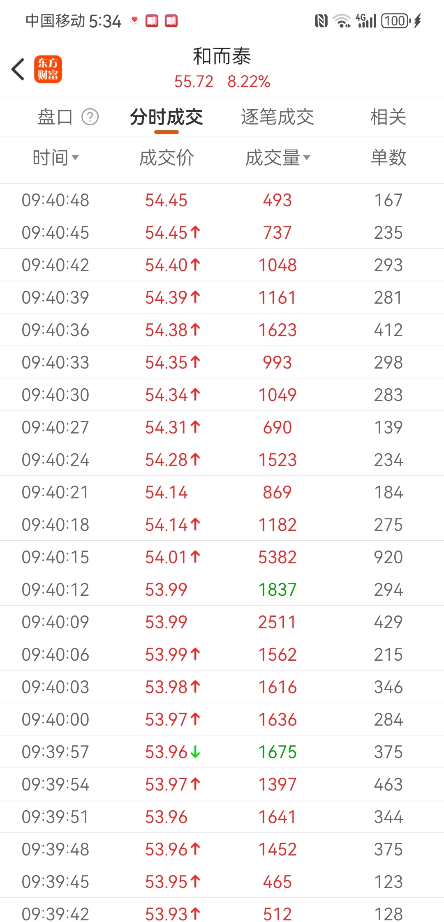Tap the NFC status bar icon
This screenshot has height=922, width=444.
pyautogui.click(x=321, y=21)
